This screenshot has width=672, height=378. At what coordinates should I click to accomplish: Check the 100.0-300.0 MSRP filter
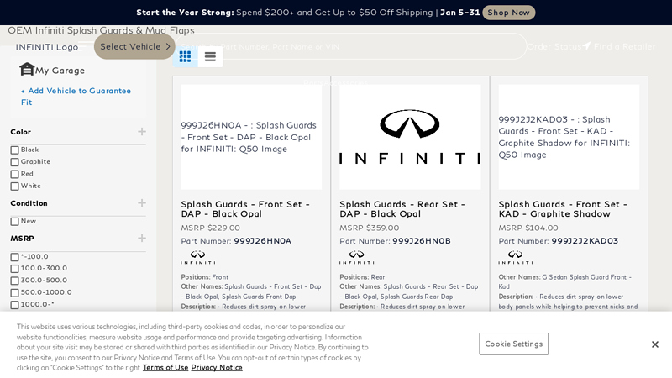click(14, 269)
